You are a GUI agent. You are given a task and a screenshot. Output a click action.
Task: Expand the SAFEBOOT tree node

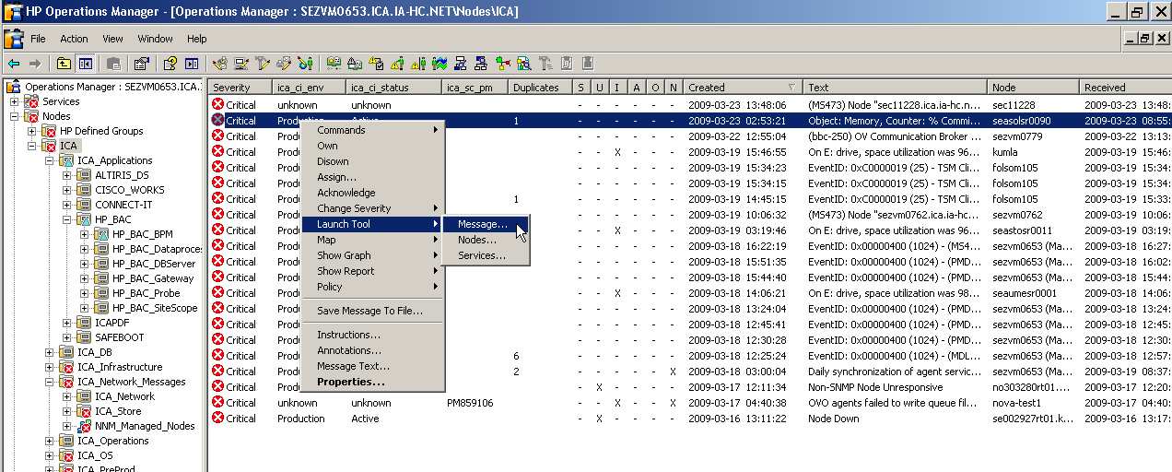pos(67,337)
